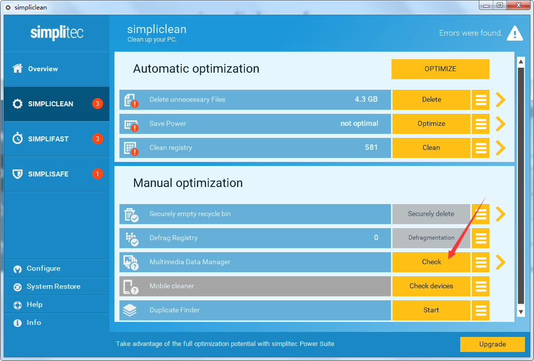534x361 pixels.
Task: Switch to the SIMPLIFAST section
Action: tap(48, 139)
